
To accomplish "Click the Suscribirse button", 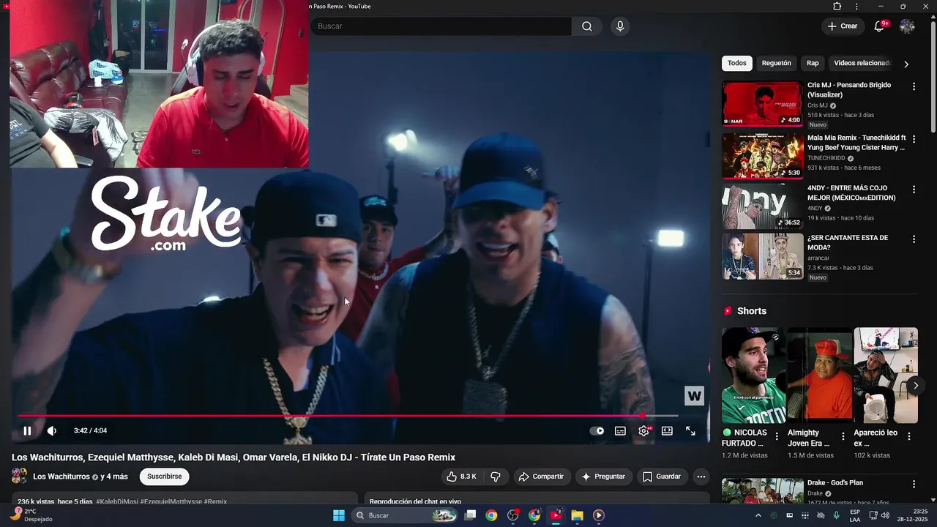I will [x=164, y=476].
